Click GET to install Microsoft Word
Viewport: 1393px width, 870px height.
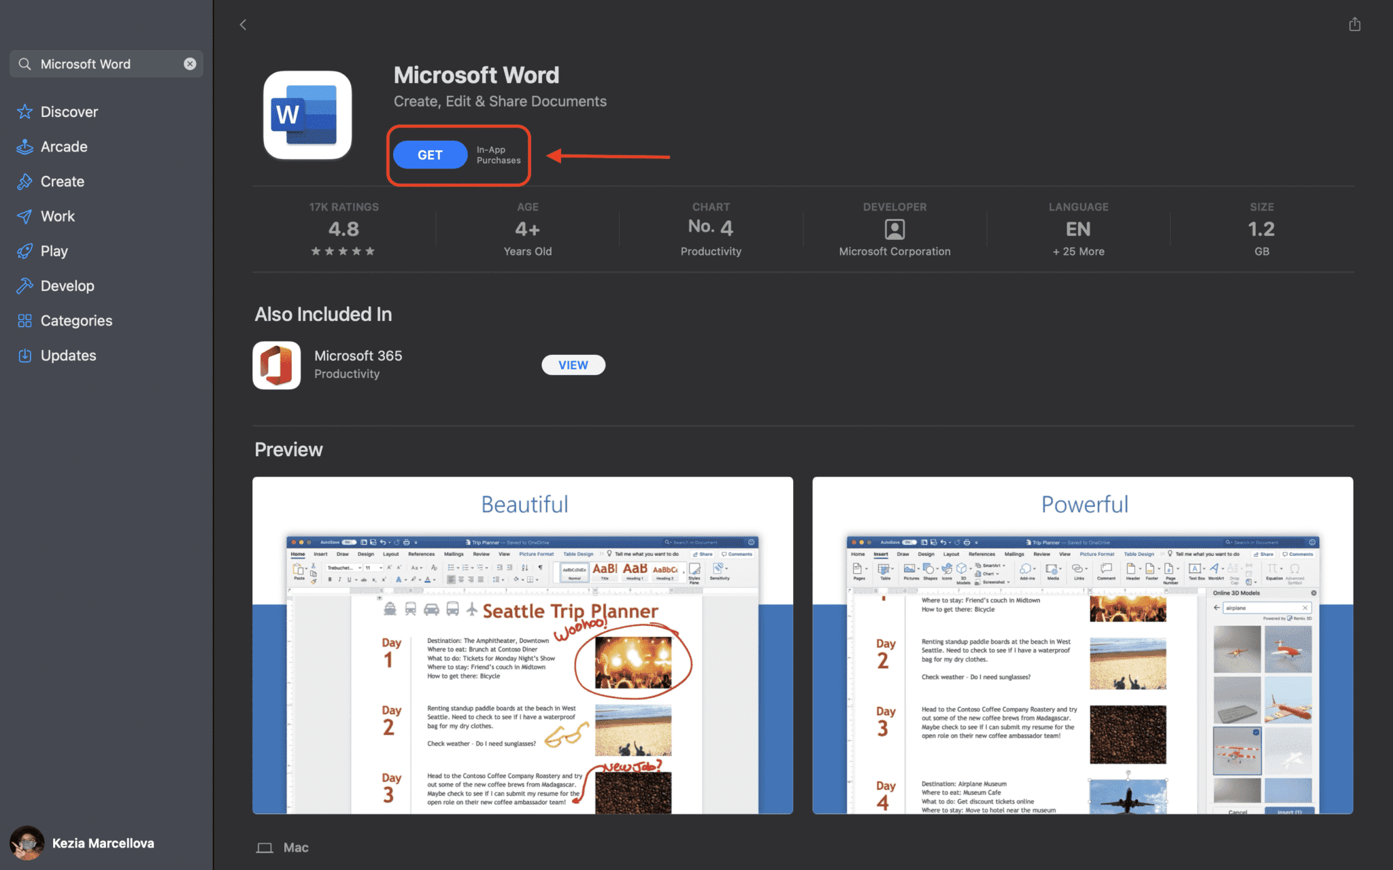click(429, 154)
